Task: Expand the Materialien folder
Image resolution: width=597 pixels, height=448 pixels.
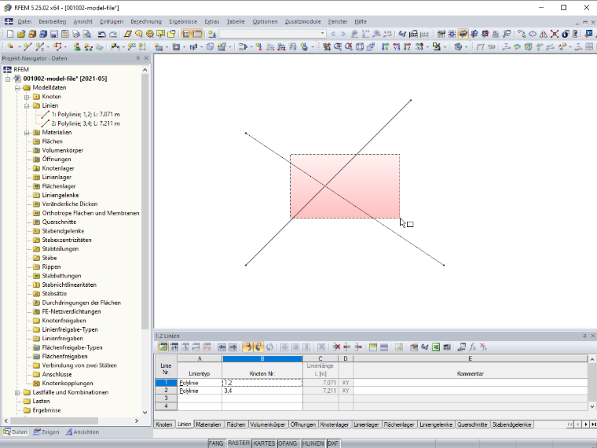Action: click(27, 133)
